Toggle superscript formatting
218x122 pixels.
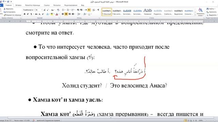[x=43, y=14]
